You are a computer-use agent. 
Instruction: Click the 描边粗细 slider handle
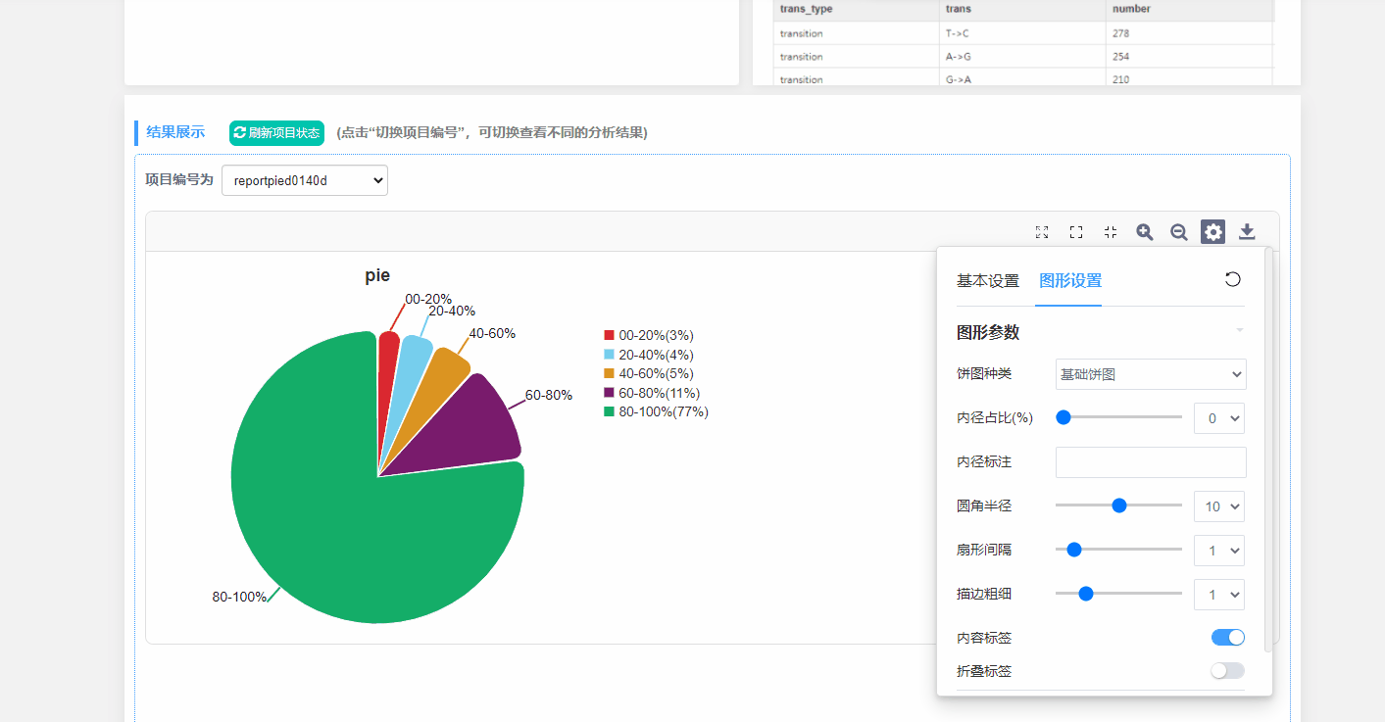[1086, 594]
